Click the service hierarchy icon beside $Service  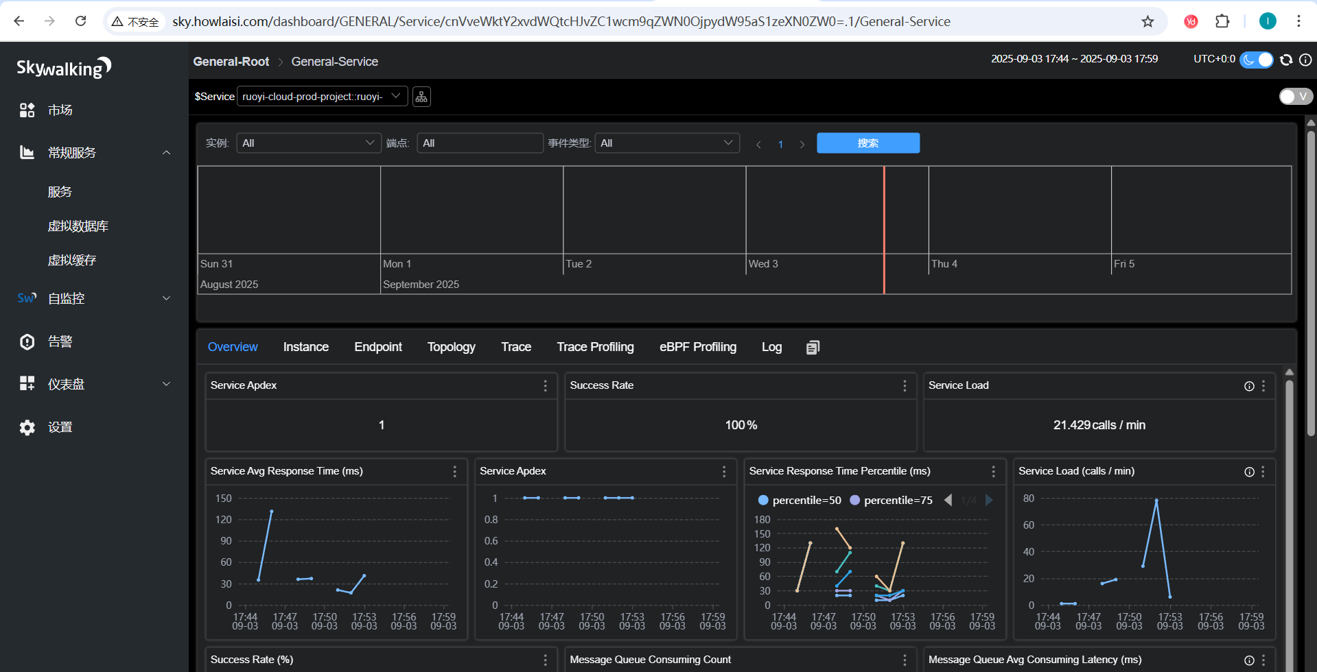point(421,97)
